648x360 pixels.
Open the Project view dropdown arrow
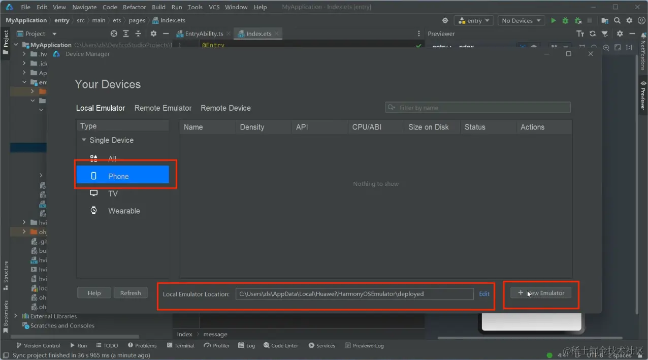(54, 34)
